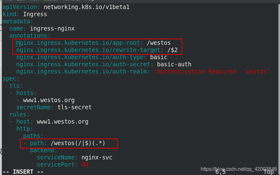Viewport: 280px width, 175px height.
Task: Click the auth-type basic value
Action: (x=159, y=57)
